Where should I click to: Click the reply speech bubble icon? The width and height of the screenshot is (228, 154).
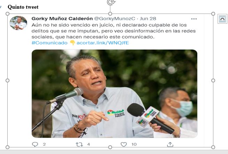[x=35, y=144]
